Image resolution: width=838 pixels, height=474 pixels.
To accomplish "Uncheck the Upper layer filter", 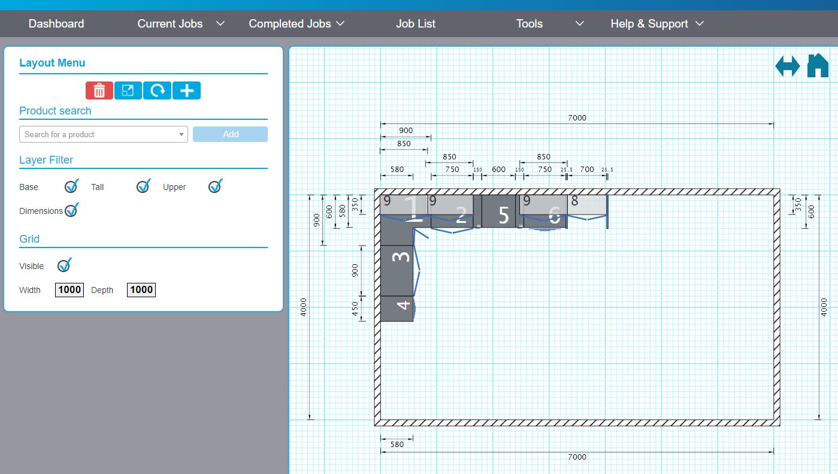I will 214,186.
